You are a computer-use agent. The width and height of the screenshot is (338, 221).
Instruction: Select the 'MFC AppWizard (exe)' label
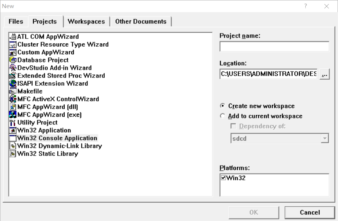click(50, 115)
